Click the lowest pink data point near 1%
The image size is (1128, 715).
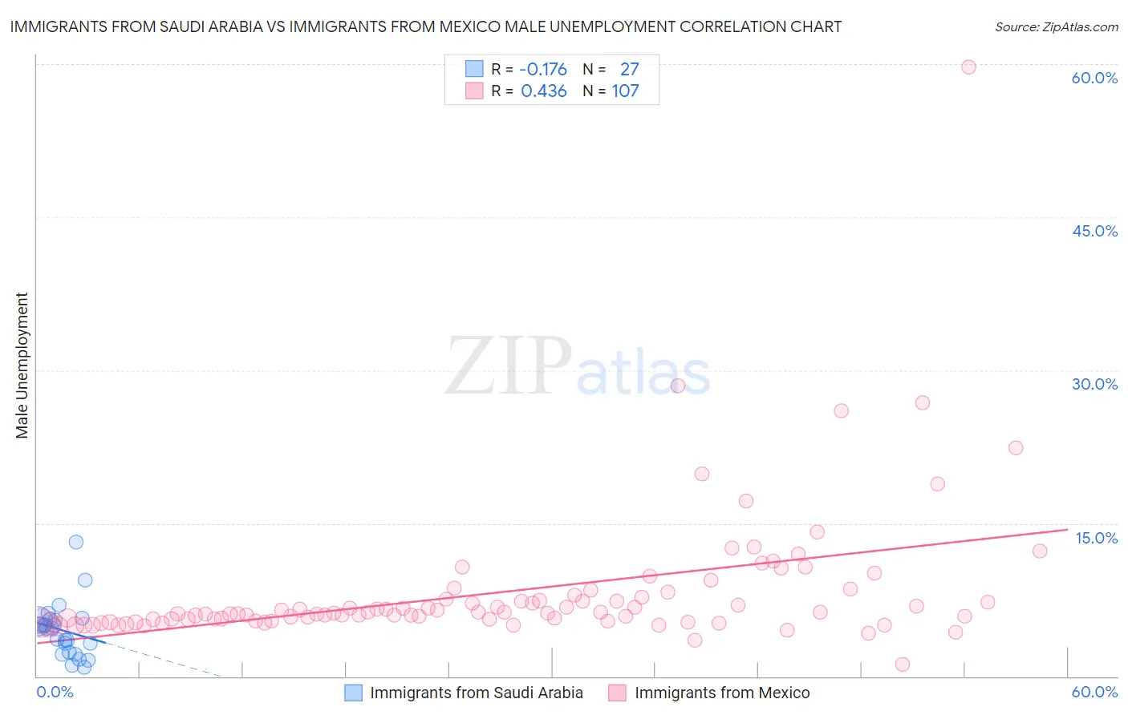point(903,664)
